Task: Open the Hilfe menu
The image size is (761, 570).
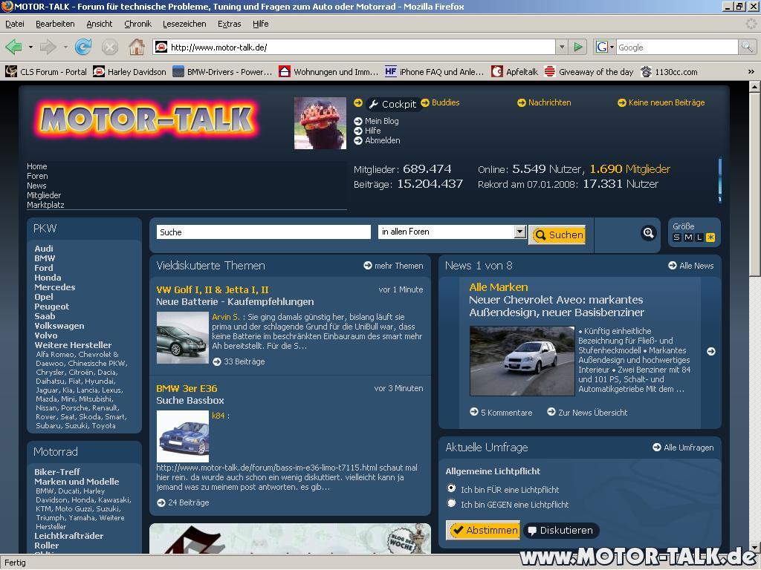Action: point(261,24)
